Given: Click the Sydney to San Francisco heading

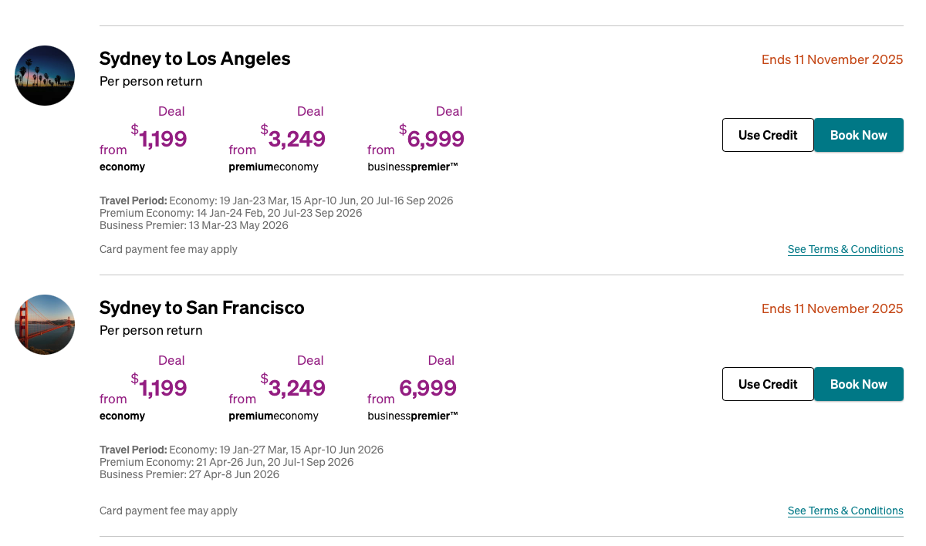Looking at the screenshot, I should (x=201, y=308).
